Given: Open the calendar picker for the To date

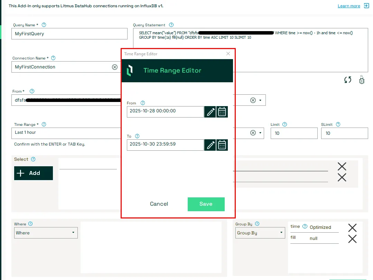Looking at the screenshot, I should point(222,145).
